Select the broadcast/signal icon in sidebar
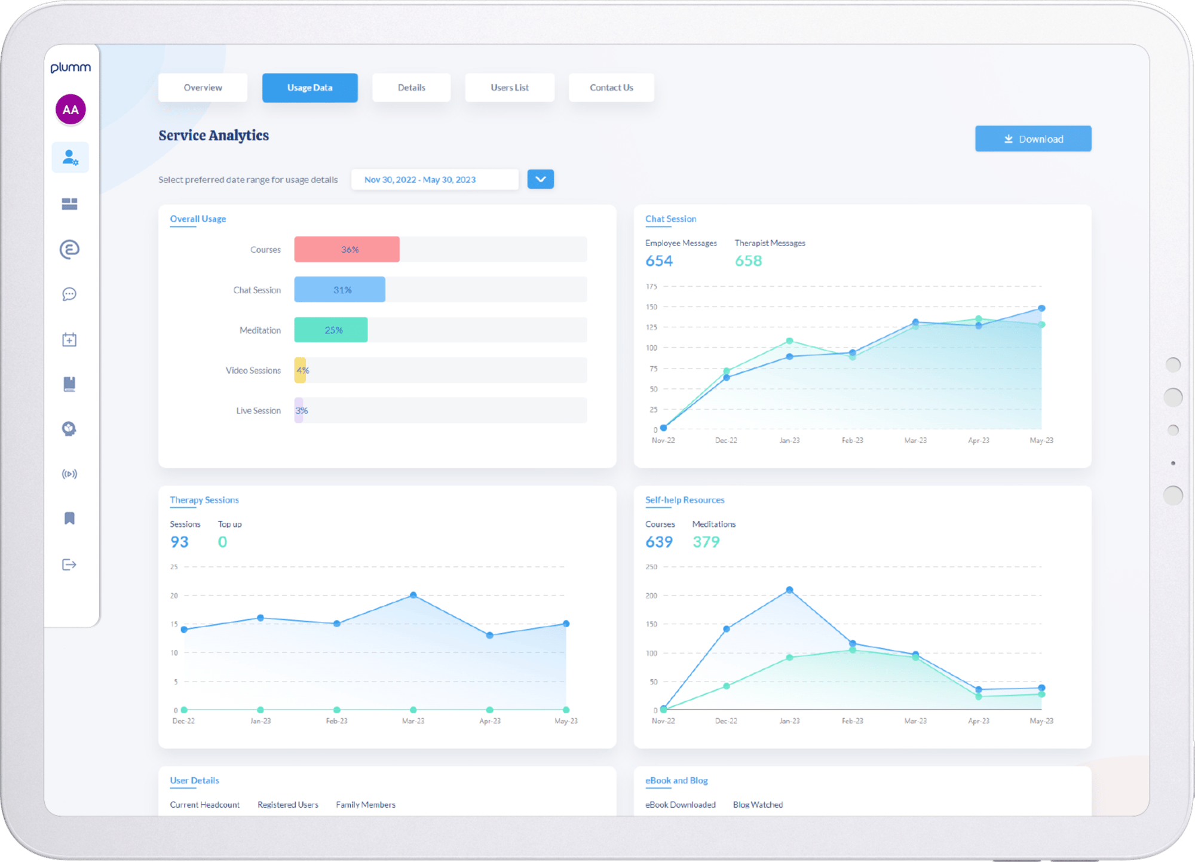This screenshot has height=862, width=1195. coord(69,473)
